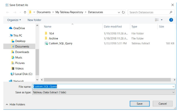The width and height of the screenshot is (180, 112).
Task: Select Documents in the sidebar
Action: point(19,46)
